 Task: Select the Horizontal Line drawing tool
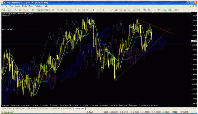coord(108,10)
